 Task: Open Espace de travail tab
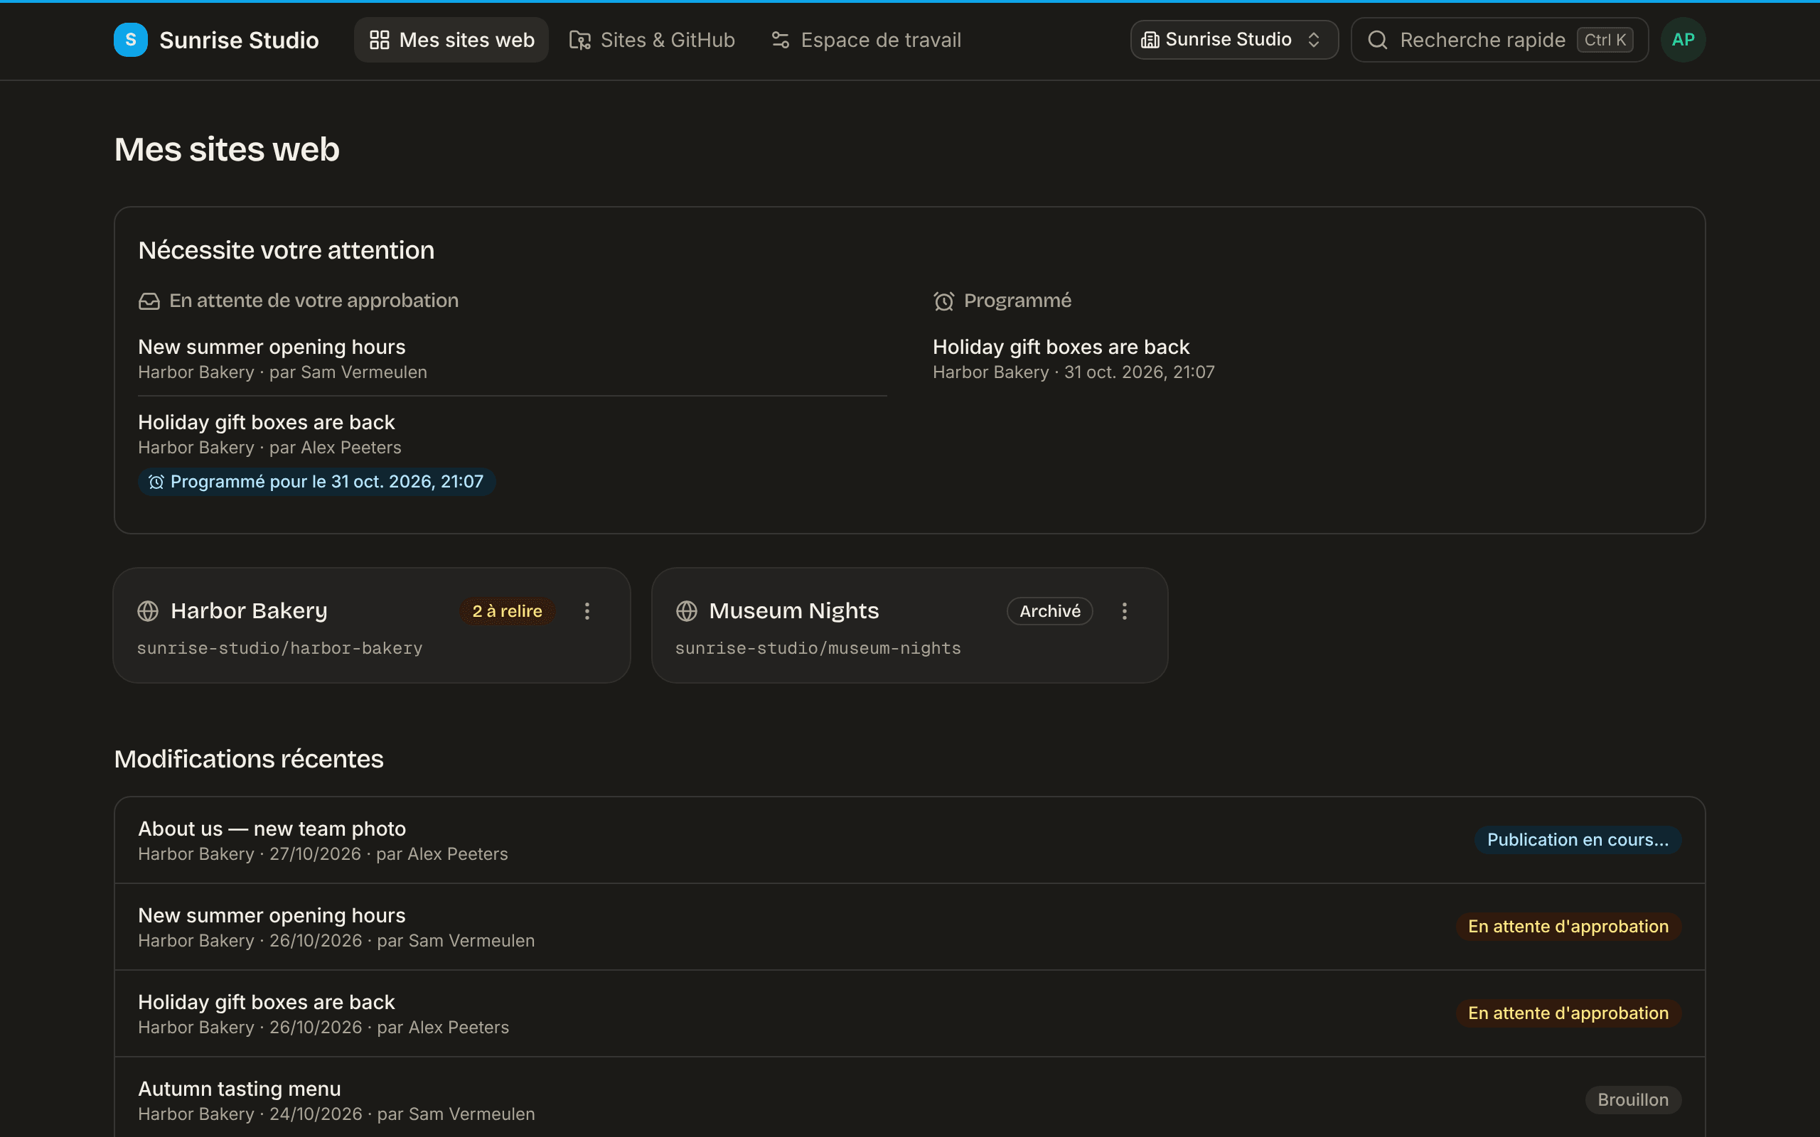pos(867,40)
